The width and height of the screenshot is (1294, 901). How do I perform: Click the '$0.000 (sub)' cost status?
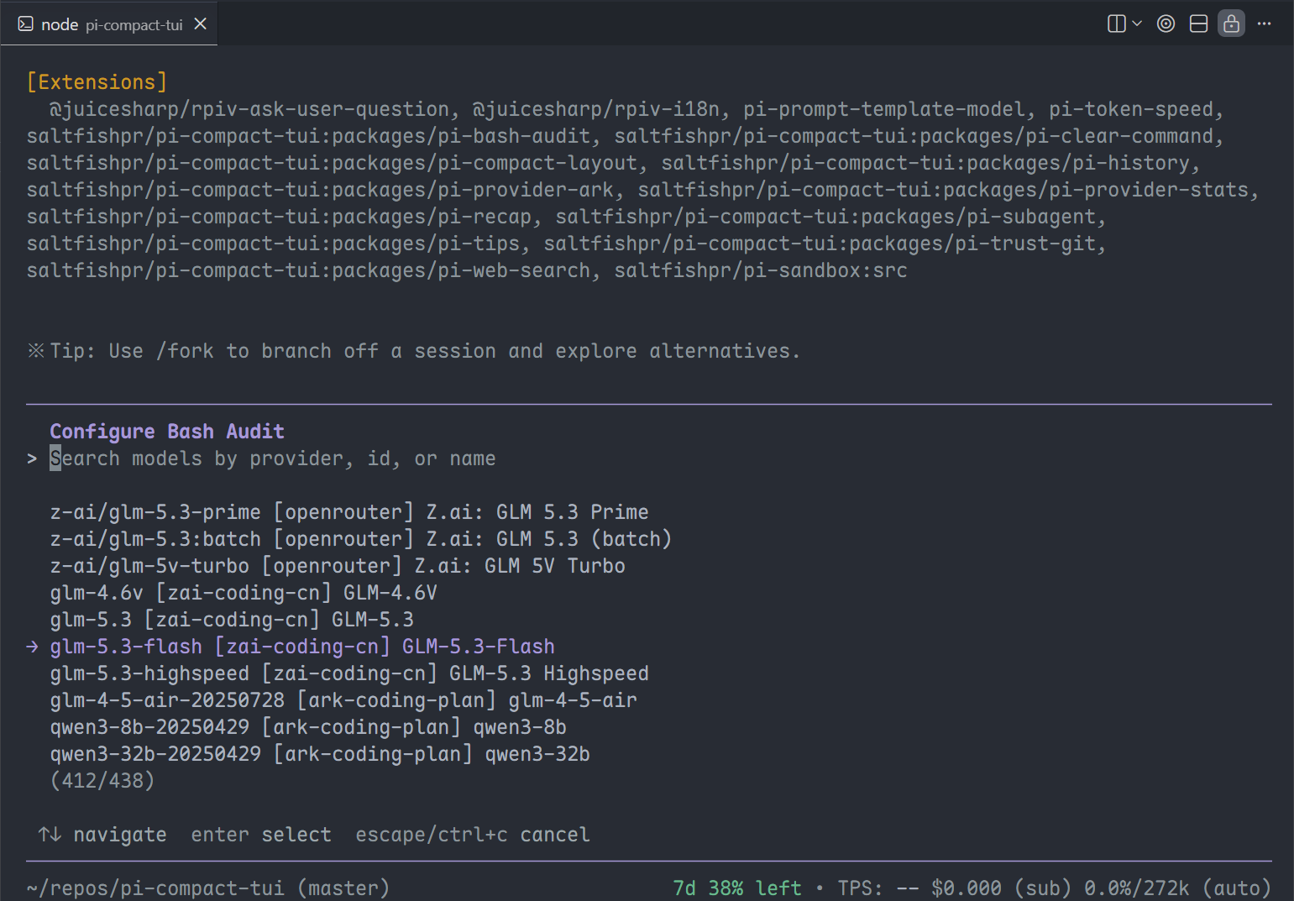click(1002, 888)
